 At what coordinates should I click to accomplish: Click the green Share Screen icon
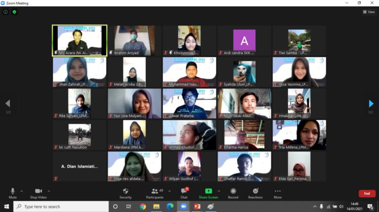click(x=208, y=191)
